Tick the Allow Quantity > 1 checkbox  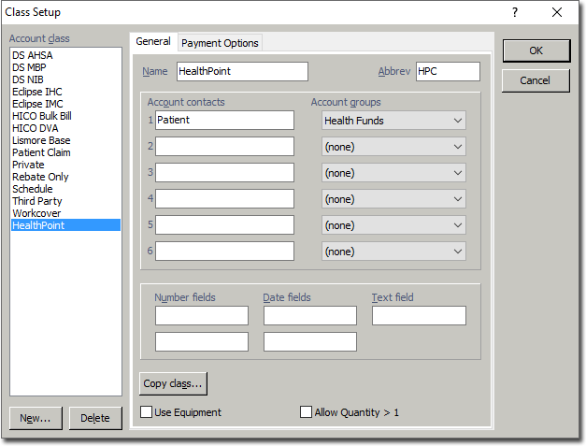[306, 411]
